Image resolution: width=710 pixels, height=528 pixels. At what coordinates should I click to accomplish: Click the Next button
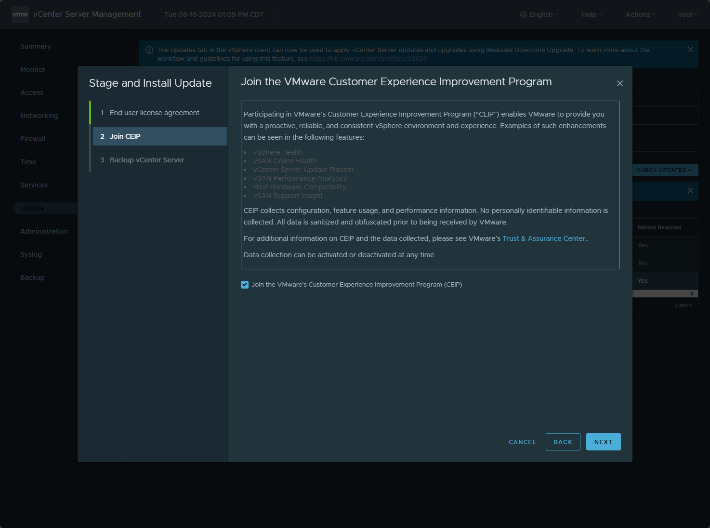[x=603, y=442]
